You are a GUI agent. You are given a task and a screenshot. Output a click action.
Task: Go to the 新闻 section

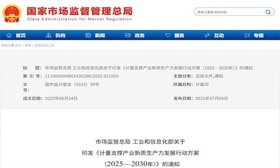[x=100, y=35]
